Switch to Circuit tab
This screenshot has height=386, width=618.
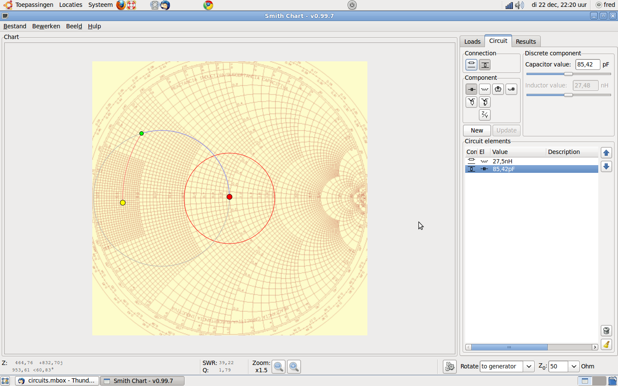pos(498,41)
